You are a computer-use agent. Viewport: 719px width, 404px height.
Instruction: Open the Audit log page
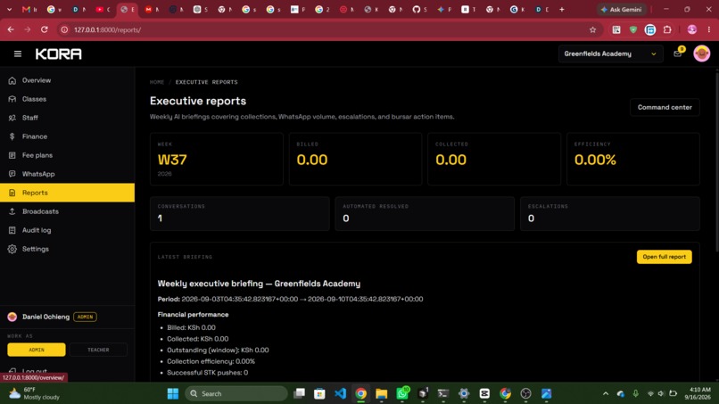tap(68, 230)
